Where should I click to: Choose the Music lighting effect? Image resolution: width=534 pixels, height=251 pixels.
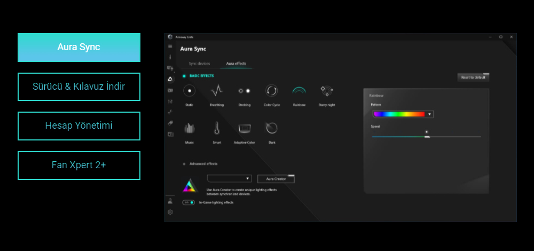(189, 128)
